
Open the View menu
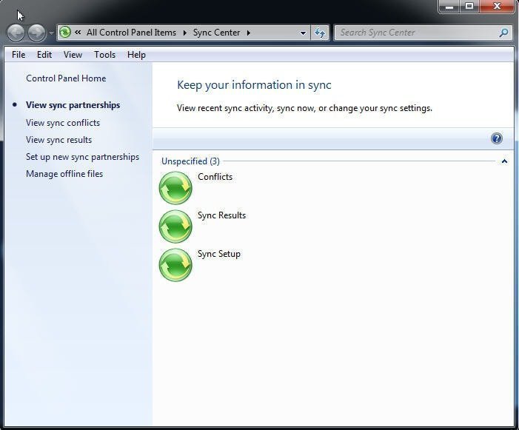point(73,55)
